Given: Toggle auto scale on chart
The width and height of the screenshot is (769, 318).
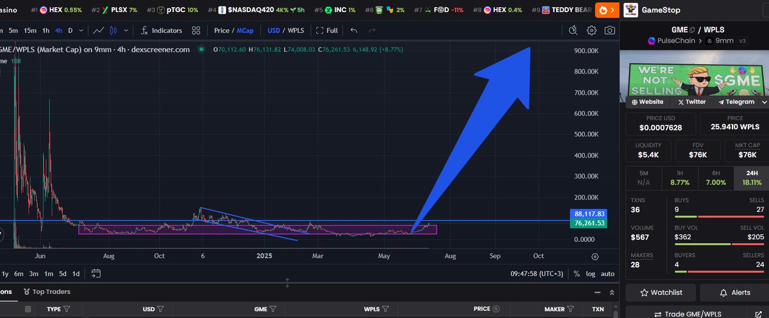Looking at the screenshot, I should click(607, 274).
